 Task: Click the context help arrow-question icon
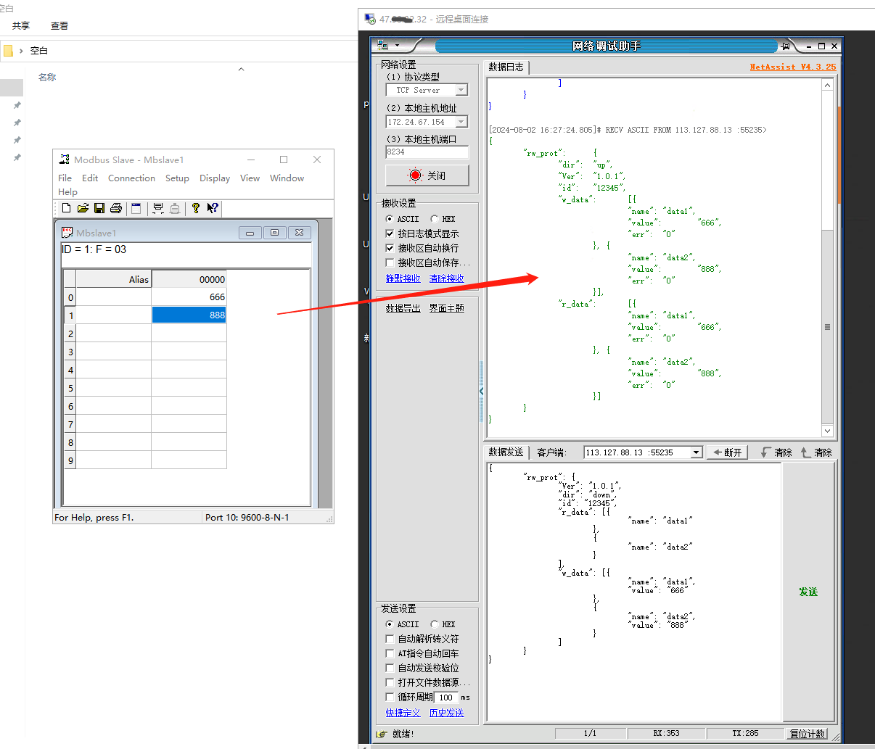pyautogui.click(x=212, y=209)
